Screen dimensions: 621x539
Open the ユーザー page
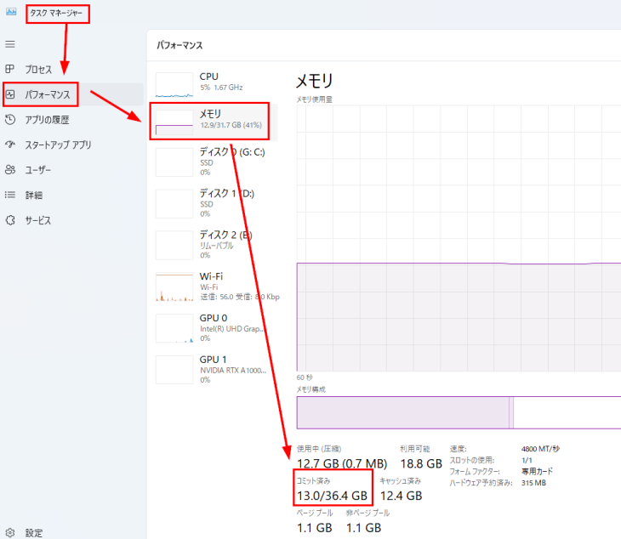pyautogui.click(x=38, y=170)
